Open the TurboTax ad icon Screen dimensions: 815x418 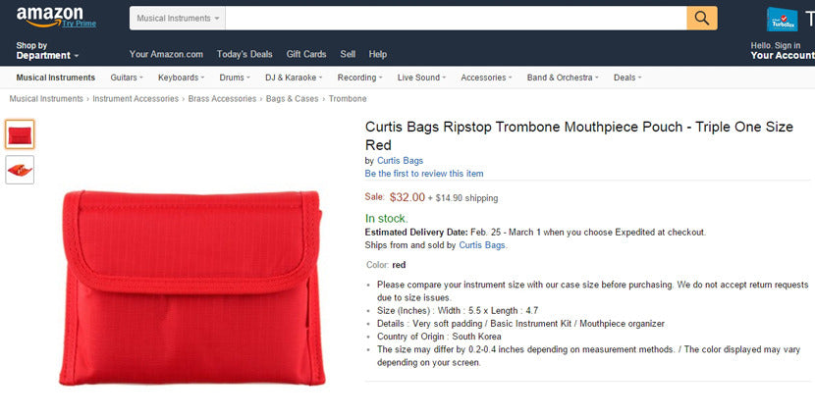pyautogui.click(x=782, y=19)
